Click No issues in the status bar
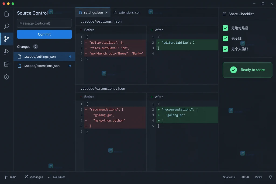276x184 pixels. pyautogui.click(x=59, y=177)
